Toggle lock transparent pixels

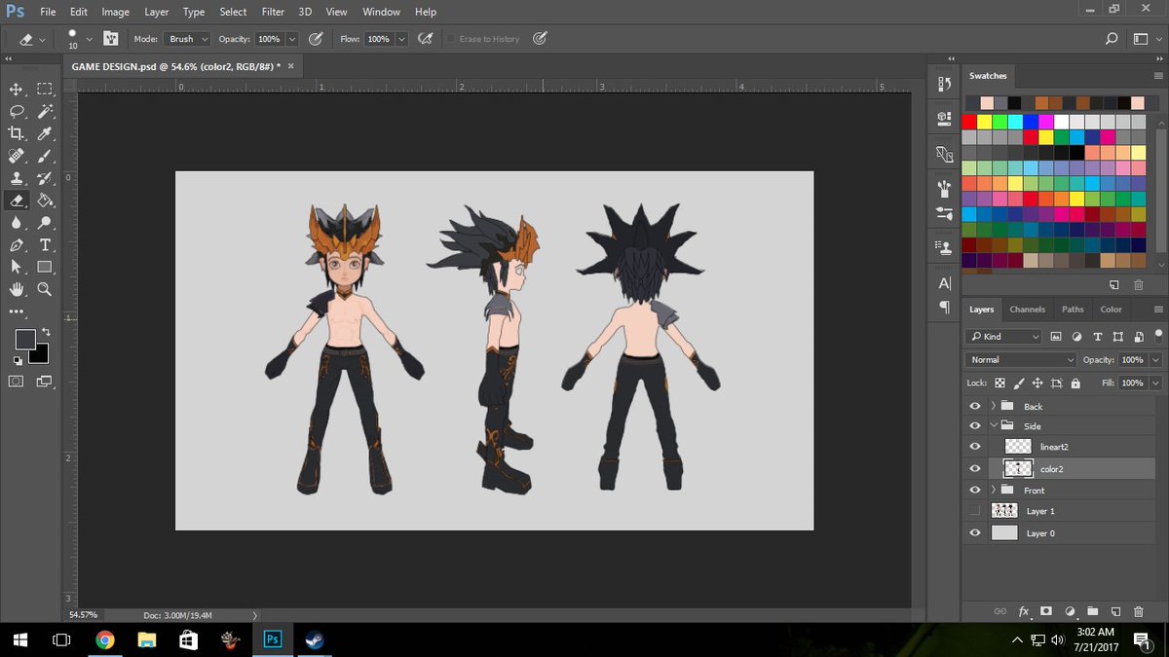999,383
